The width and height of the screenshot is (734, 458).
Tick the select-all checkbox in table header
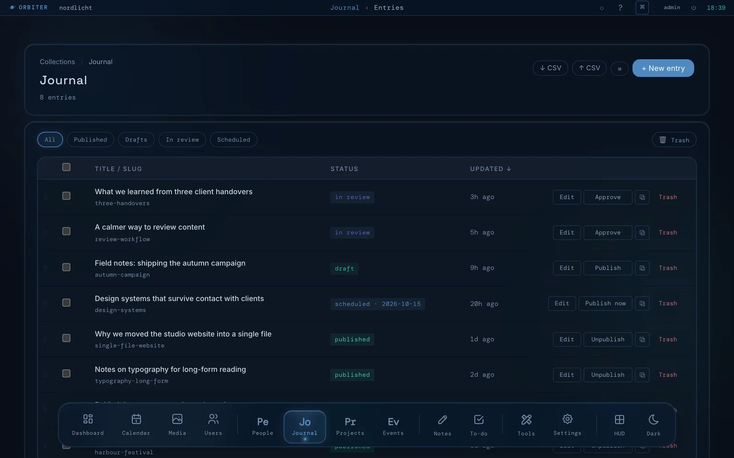[x=67, y=167]
